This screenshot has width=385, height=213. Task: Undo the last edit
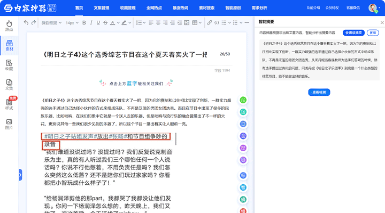point(26,22)
